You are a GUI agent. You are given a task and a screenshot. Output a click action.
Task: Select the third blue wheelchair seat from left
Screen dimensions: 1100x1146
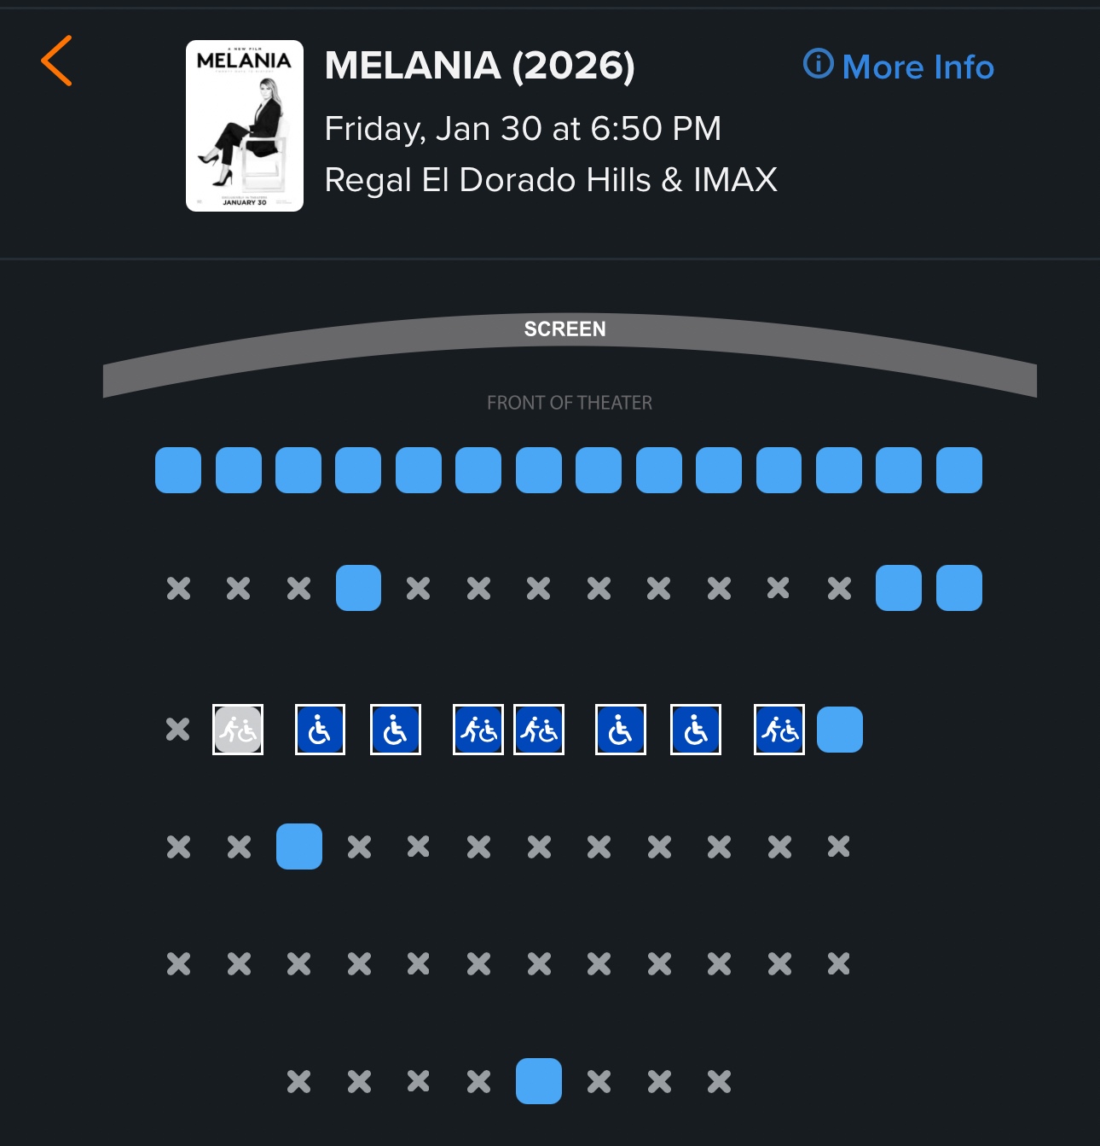pos(621,730)
